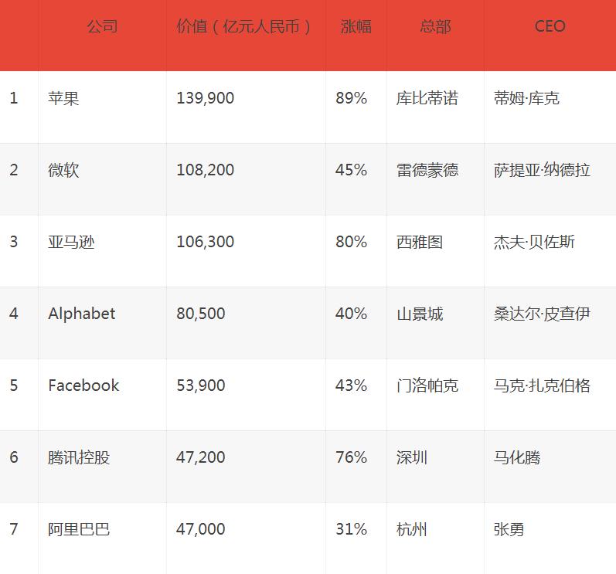Click the 苹果 company cell
Screen dimensions: 616x574
tap(63, 99)
